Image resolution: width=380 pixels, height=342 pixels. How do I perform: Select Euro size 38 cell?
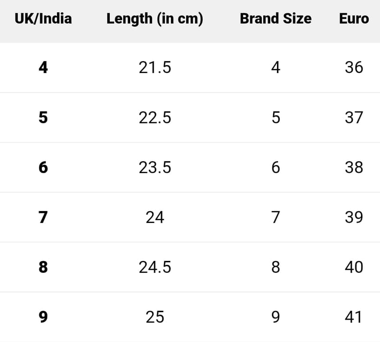pyautogui.click(x=354, y=167)
